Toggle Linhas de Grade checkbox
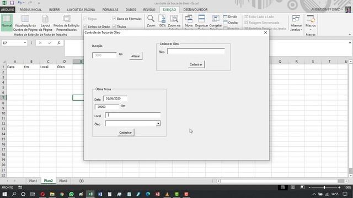The height and width of the screenshot is (198, 353). pos(85,26)
